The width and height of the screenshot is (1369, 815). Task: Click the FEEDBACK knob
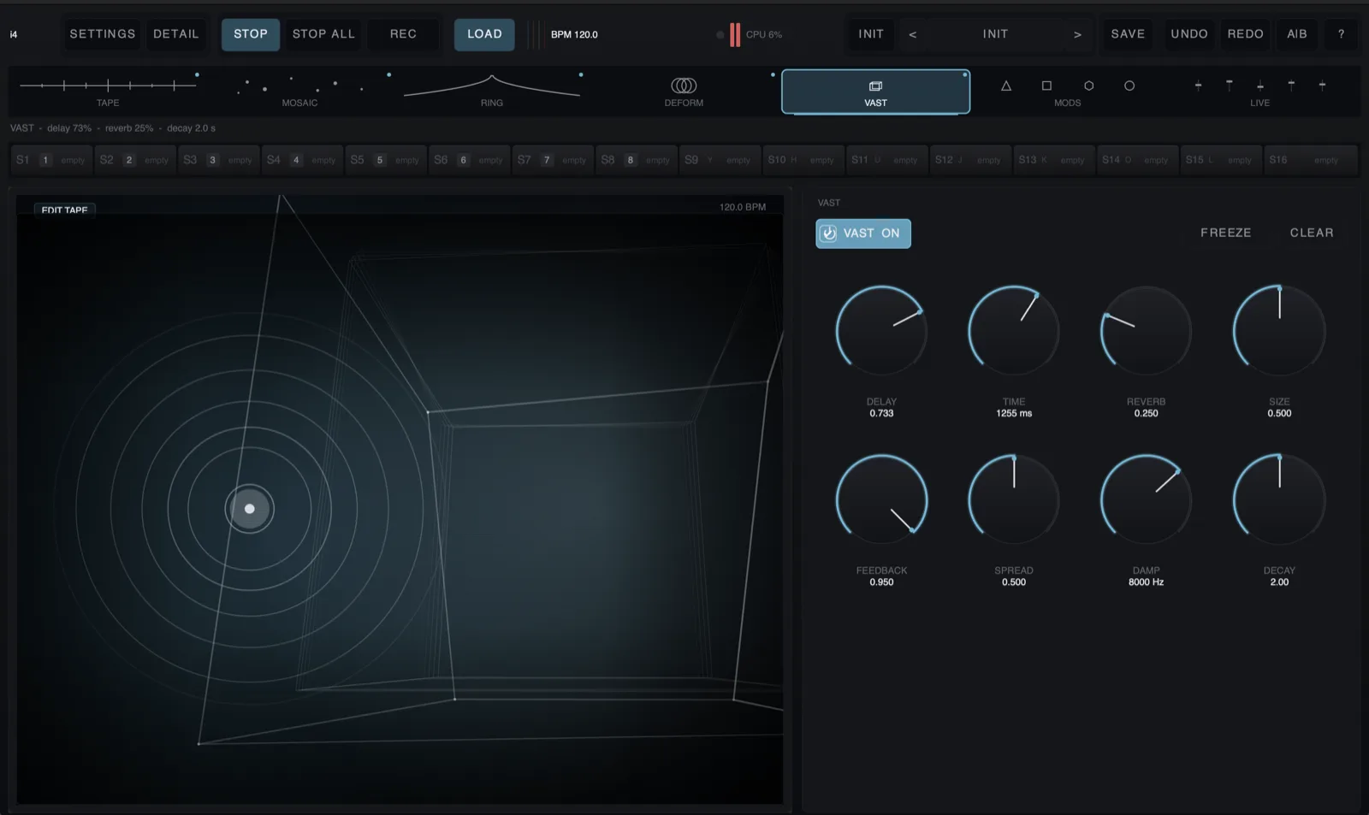(x=881, y=499)
